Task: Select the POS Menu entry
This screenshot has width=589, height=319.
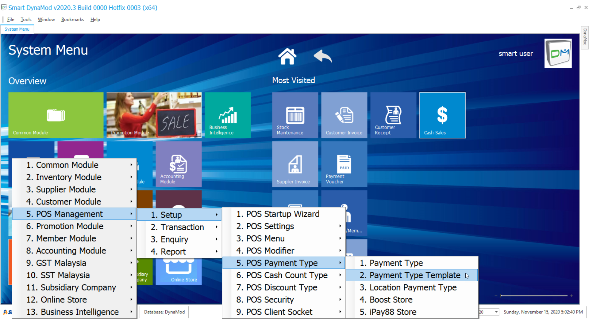Action: click(x=284, y=238)
